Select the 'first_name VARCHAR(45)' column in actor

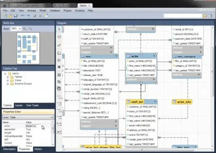coord(141,66)
